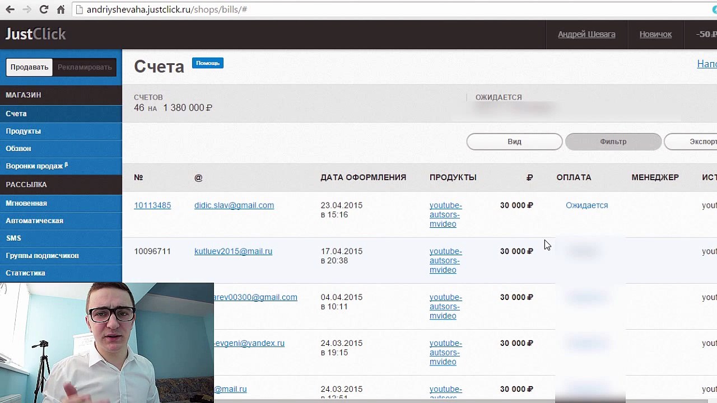Click the Фильтр button
The height and width of the screenshot is (403, 717).
pos(613,142)
